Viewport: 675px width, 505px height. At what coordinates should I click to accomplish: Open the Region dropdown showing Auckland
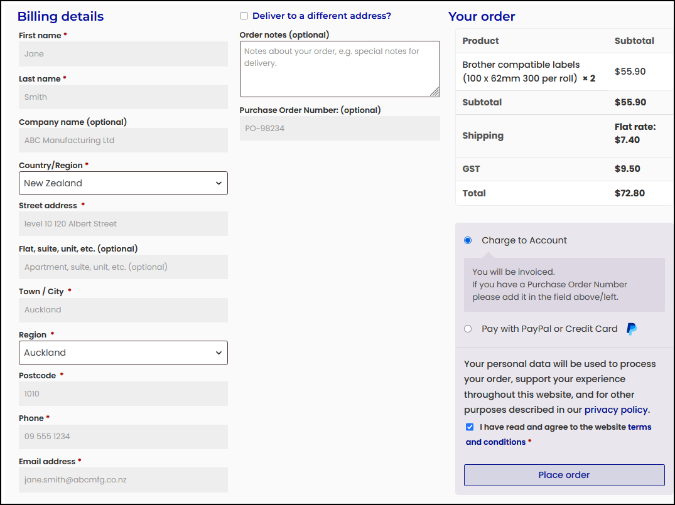[123, 353]
